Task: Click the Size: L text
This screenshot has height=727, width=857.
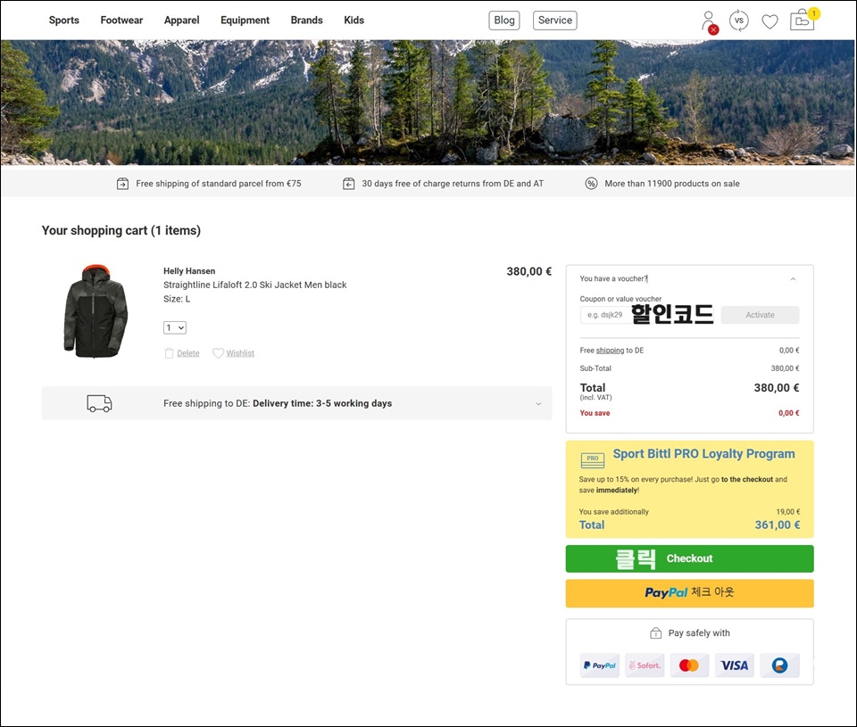Action: (x=177, y=299)
